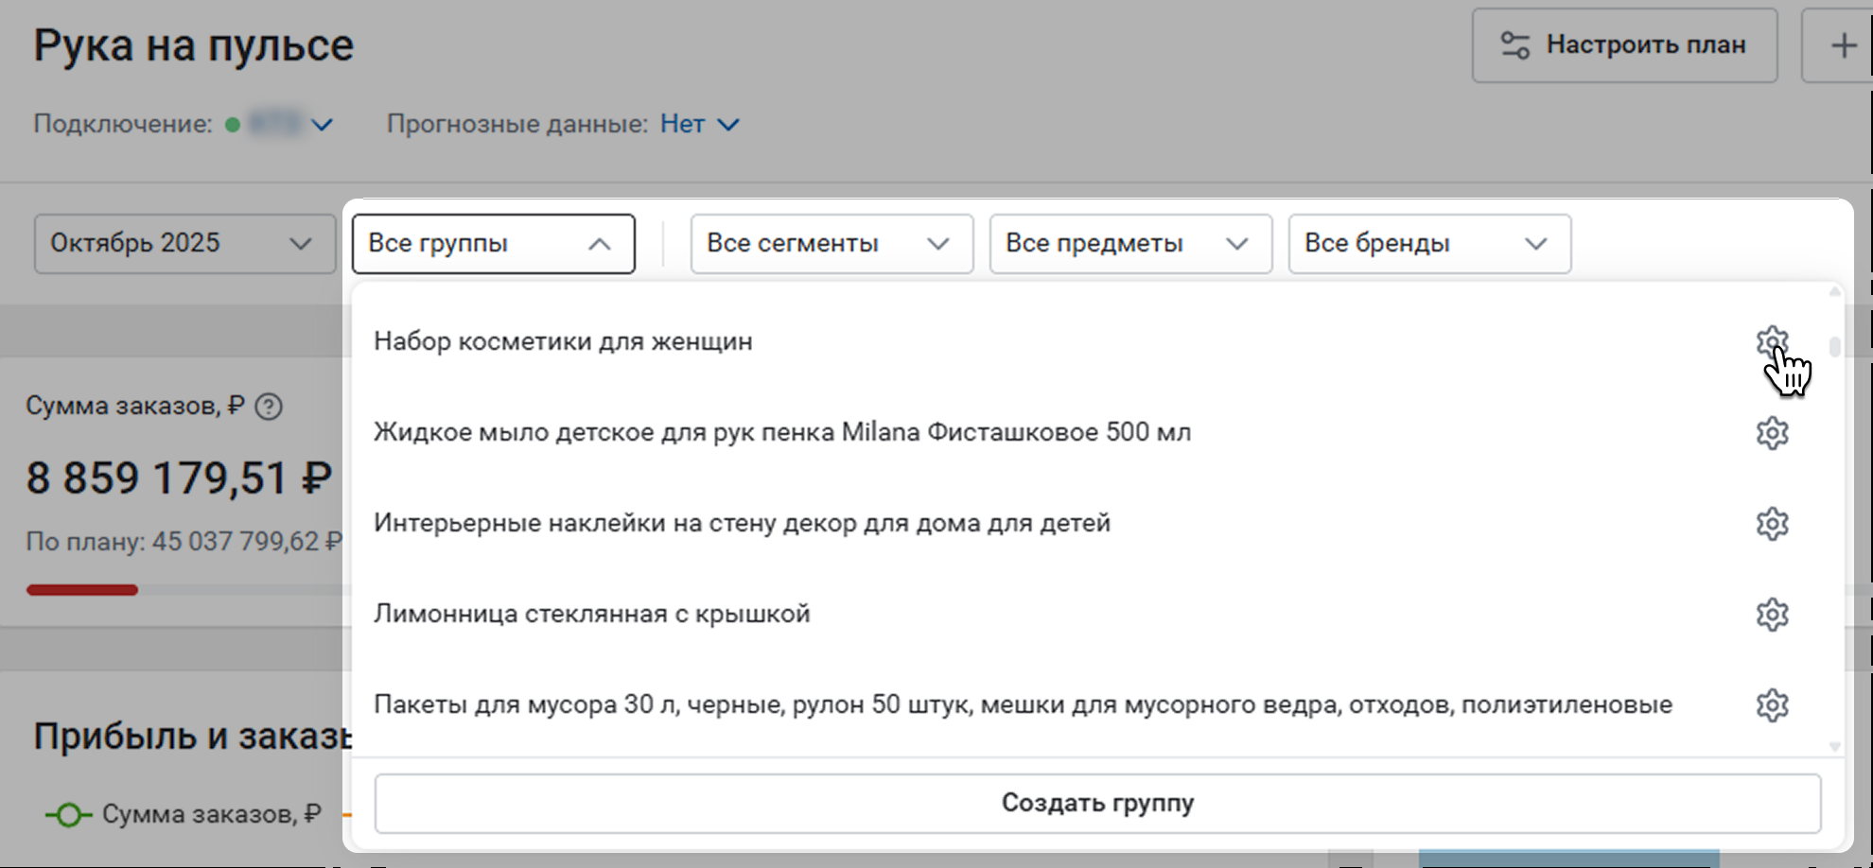The height and width of the screenshot is (868, 1873).
Task: Click the Создать группу button
Action: (x=1097, y=804)
